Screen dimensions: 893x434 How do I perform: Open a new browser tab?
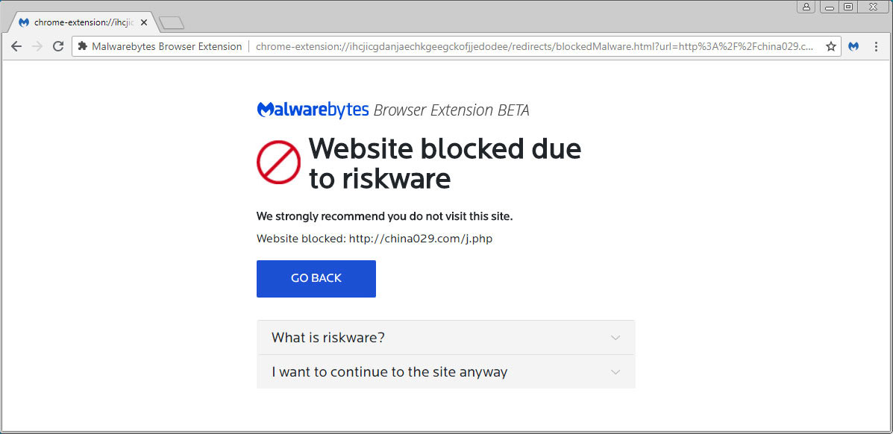(171, 22)
